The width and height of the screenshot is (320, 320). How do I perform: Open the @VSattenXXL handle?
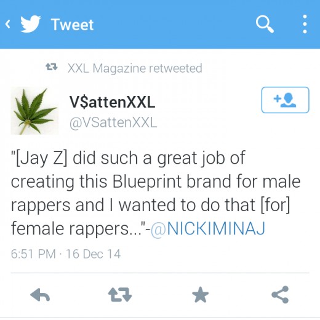[113, 123]
